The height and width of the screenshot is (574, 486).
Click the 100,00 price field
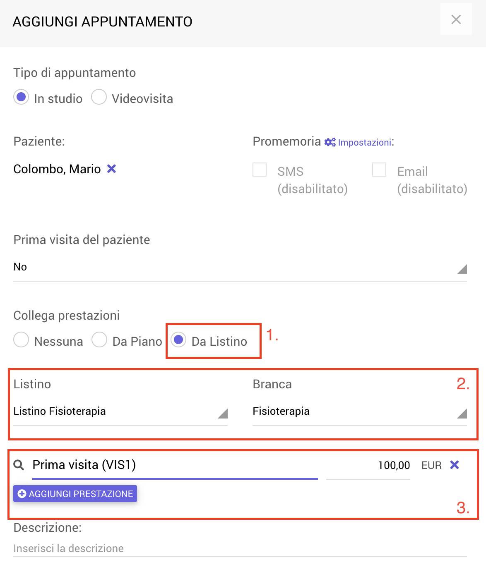[x=368, y=466]
